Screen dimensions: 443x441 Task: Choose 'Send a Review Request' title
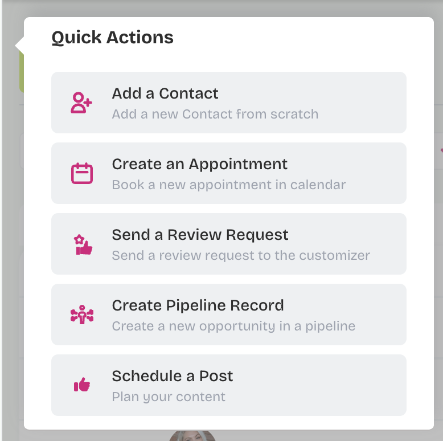(200, 235)
